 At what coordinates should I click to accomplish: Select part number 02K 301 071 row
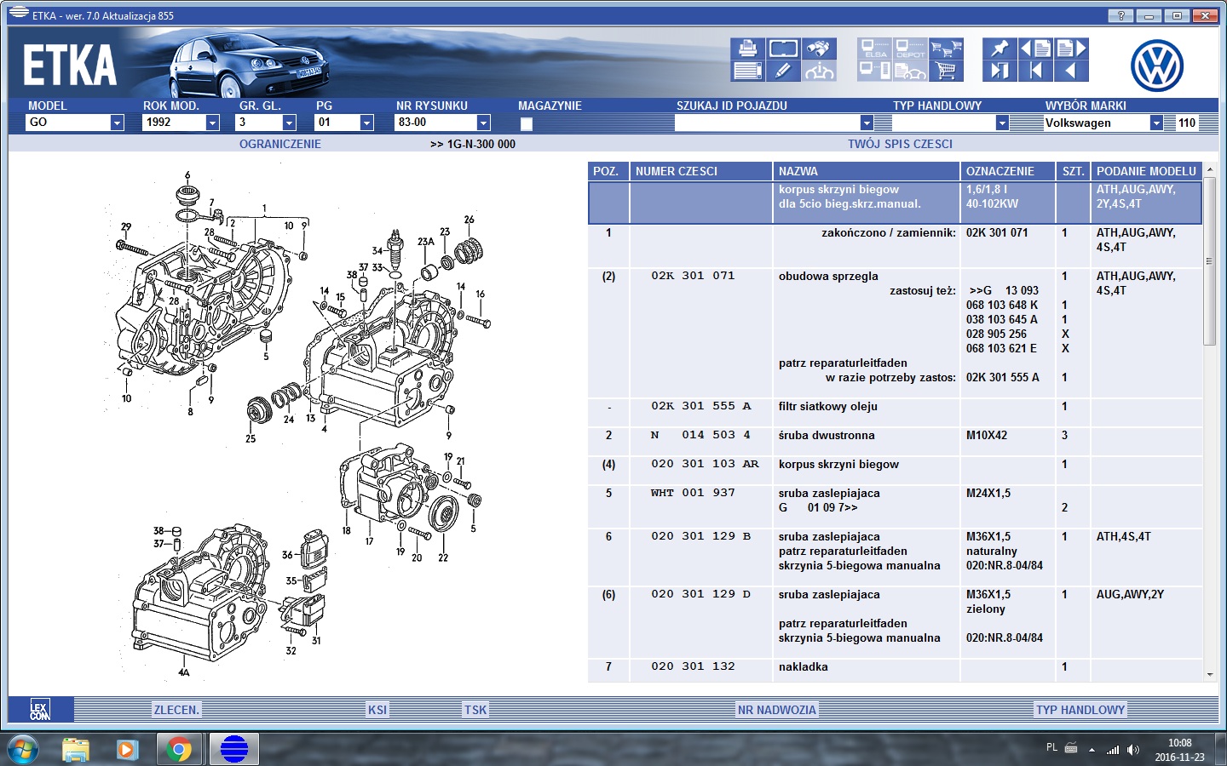[x=895, y=333]
